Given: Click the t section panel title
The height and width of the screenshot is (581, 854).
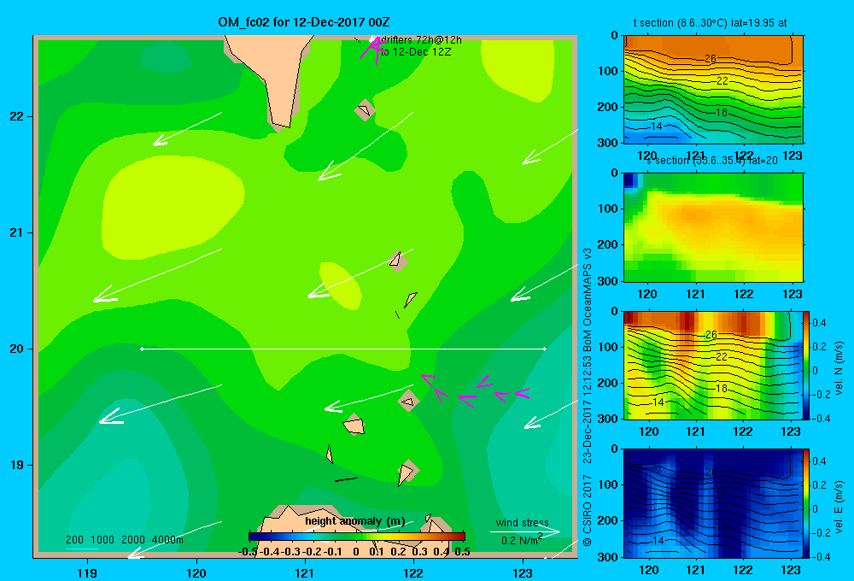Looking at the screenshot, I should tap(710, 23).
